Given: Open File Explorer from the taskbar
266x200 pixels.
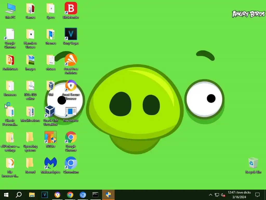Looking at the screenshot, I should (32, 195).
